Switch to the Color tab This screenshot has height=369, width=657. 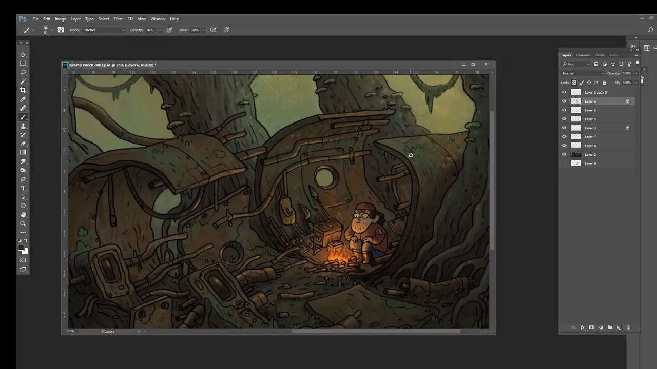pyautogui.click(x=613, y=55)
